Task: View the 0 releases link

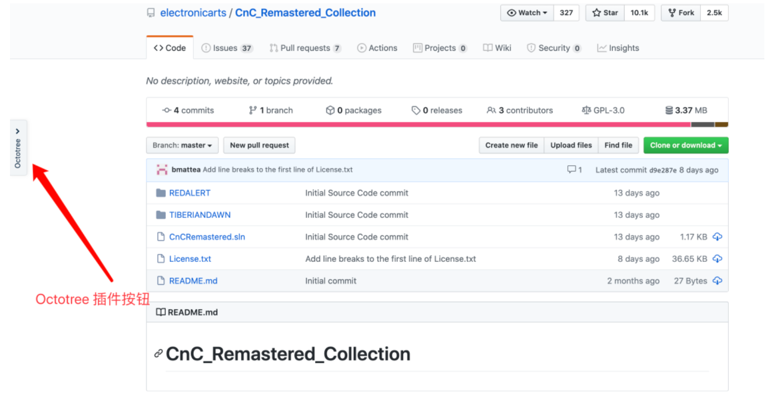Action: click(436, 110)
